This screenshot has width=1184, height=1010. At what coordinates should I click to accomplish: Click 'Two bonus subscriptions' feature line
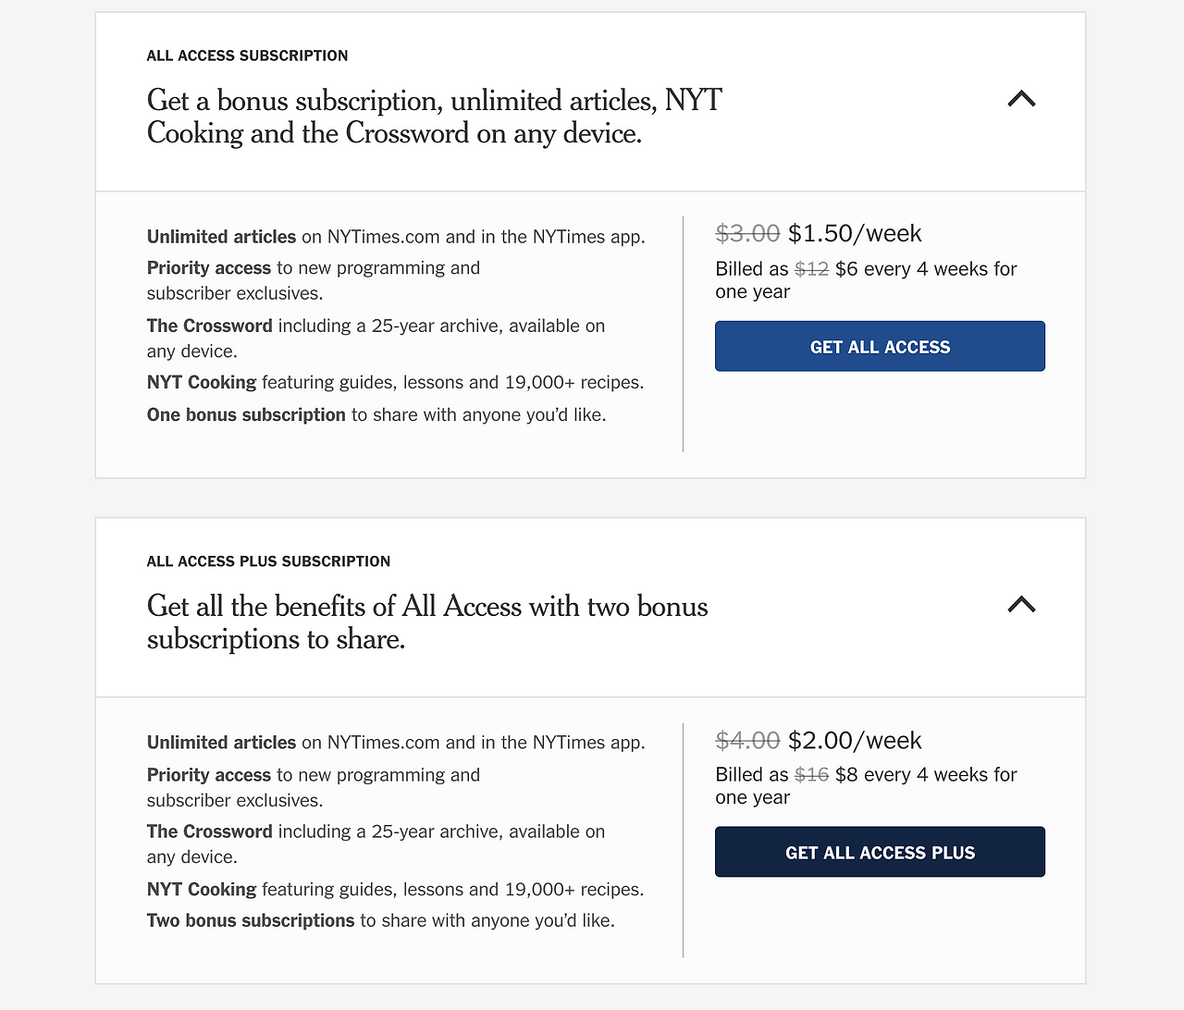pos(380,920)
